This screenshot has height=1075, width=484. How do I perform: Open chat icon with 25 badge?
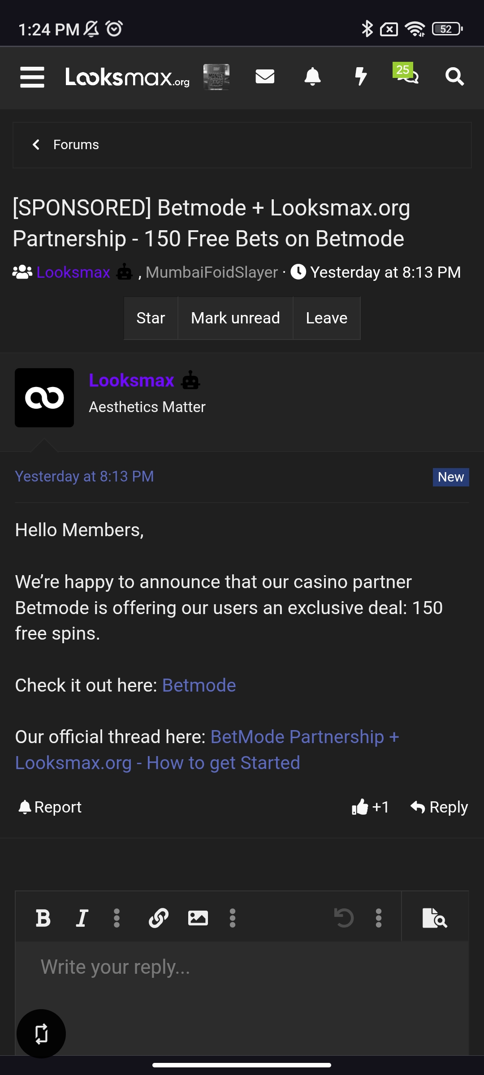coord(406,75)
